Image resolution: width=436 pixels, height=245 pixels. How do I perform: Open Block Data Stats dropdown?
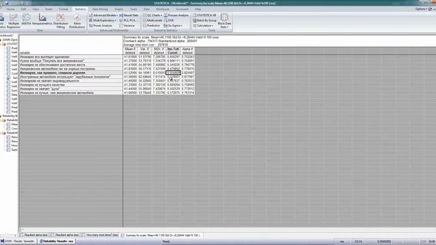point(224,21)
